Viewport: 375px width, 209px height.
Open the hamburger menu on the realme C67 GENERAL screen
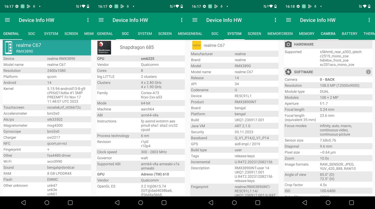coord(7,20)
